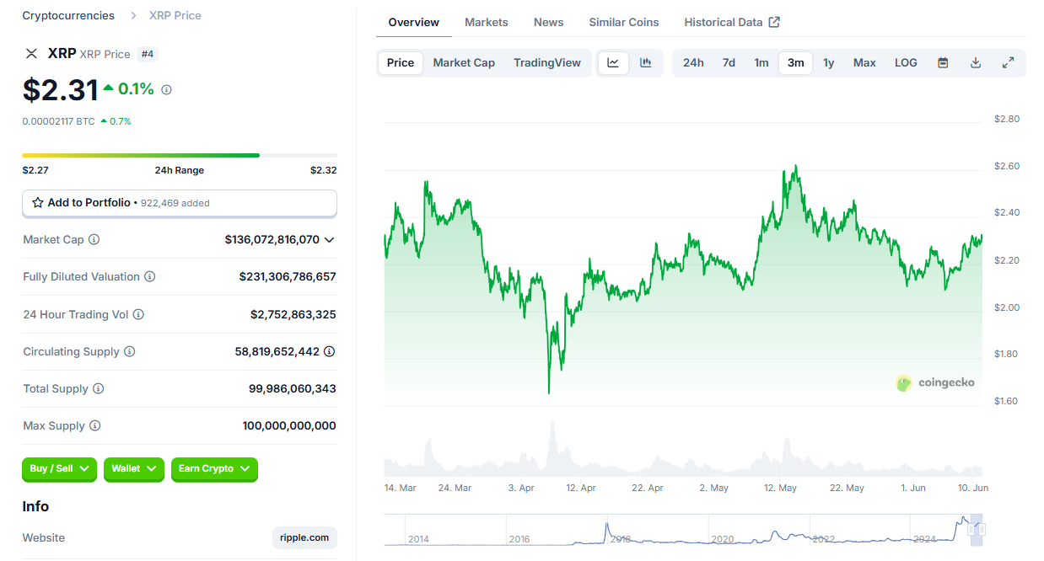The width and height of the screenshot is (1044, 561).
Task: Click info icon beside 58,819,652,442 value
Action: point(330,351)
